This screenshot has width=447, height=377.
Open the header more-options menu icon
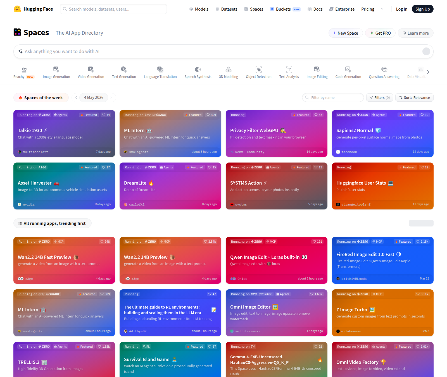pos(384,9)
